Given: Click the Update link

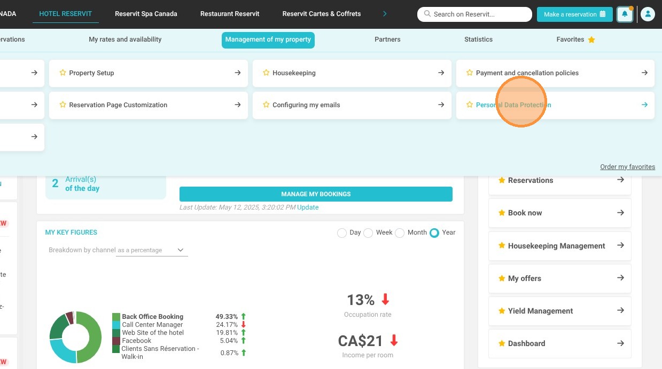Looking at the screenshot, I should pyautogui.click(x=308, y=207).
